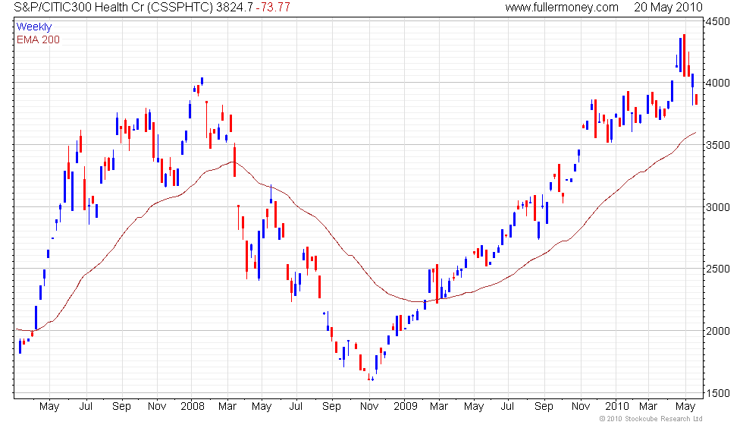Click the January 2008 peak candle near 4000

[x=202, y=81]
